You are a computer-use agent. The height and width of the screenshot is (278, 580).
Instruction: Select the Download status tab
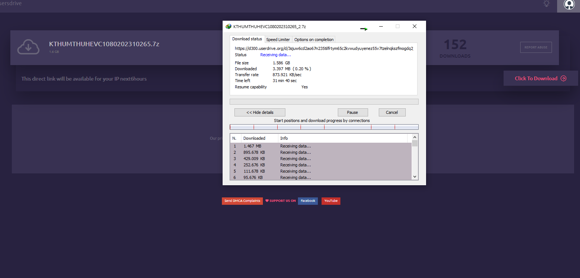click(247, 39)
